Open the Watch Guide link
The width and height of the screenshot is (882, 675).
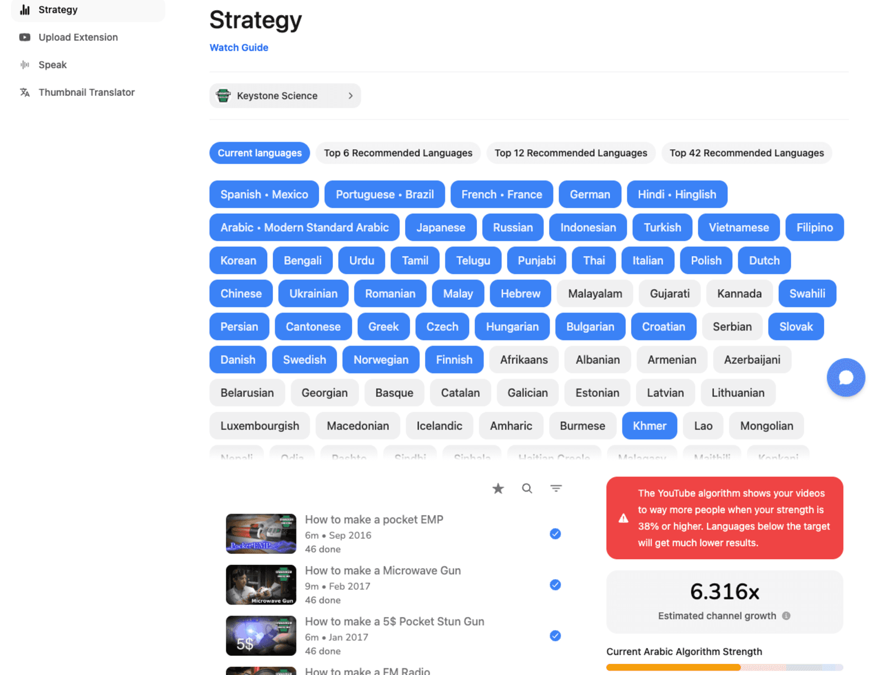pos(239,47)
